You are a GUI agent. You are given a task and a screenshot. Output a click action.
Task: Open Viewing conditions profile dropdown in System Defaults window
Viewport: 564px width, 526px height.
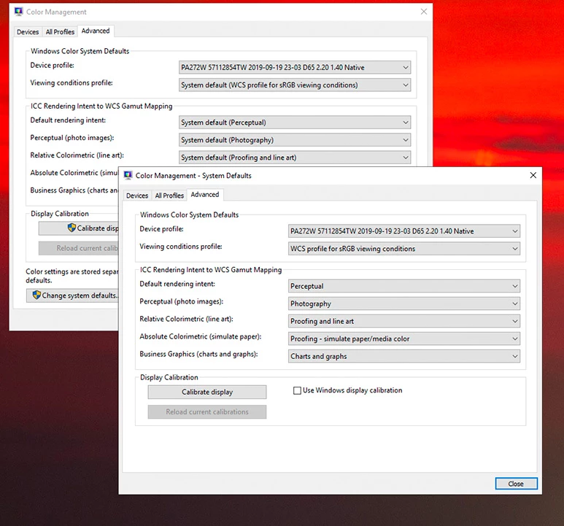pyautogui.click(x=404, y=249)
